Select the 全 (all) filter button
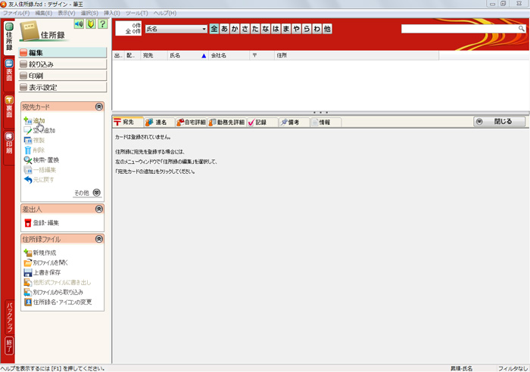The image size is (530, 372). tap(214, 29)
